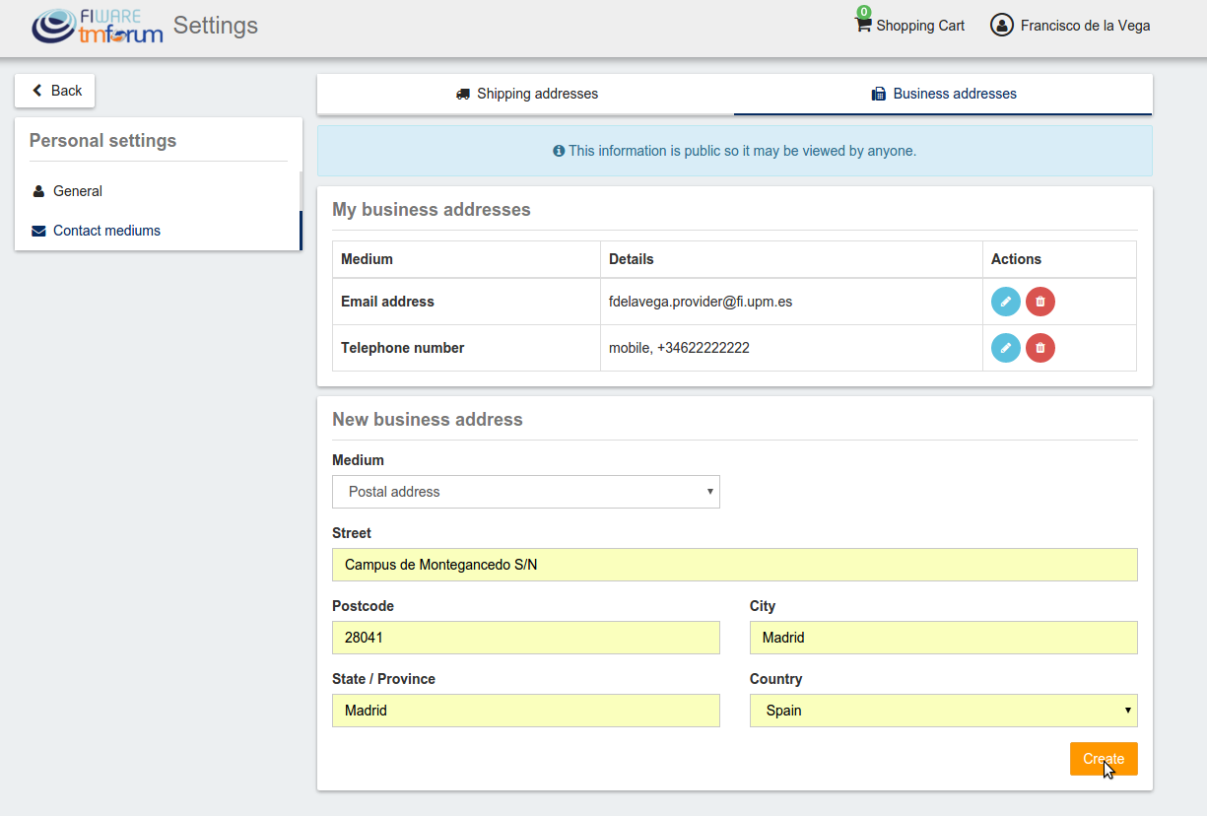This screenshot has height=816, width=1207.
Task: Click the person icon beside General
Action: pos(38,191)
